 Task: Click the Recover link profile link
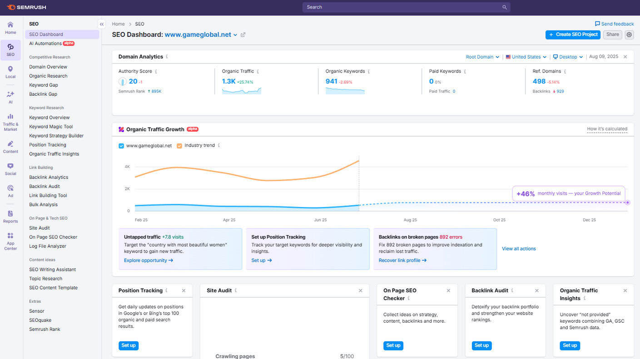[x=403, y=261]
